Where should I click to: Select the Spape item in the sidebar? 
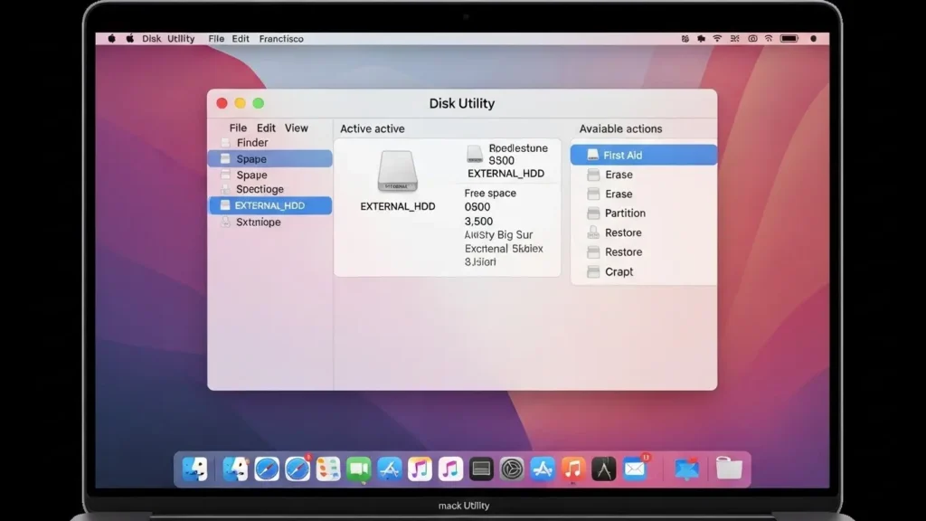click(252, 158)
